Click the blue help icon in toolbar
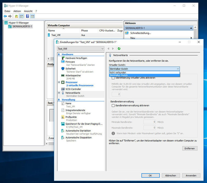 coord(28,16)
